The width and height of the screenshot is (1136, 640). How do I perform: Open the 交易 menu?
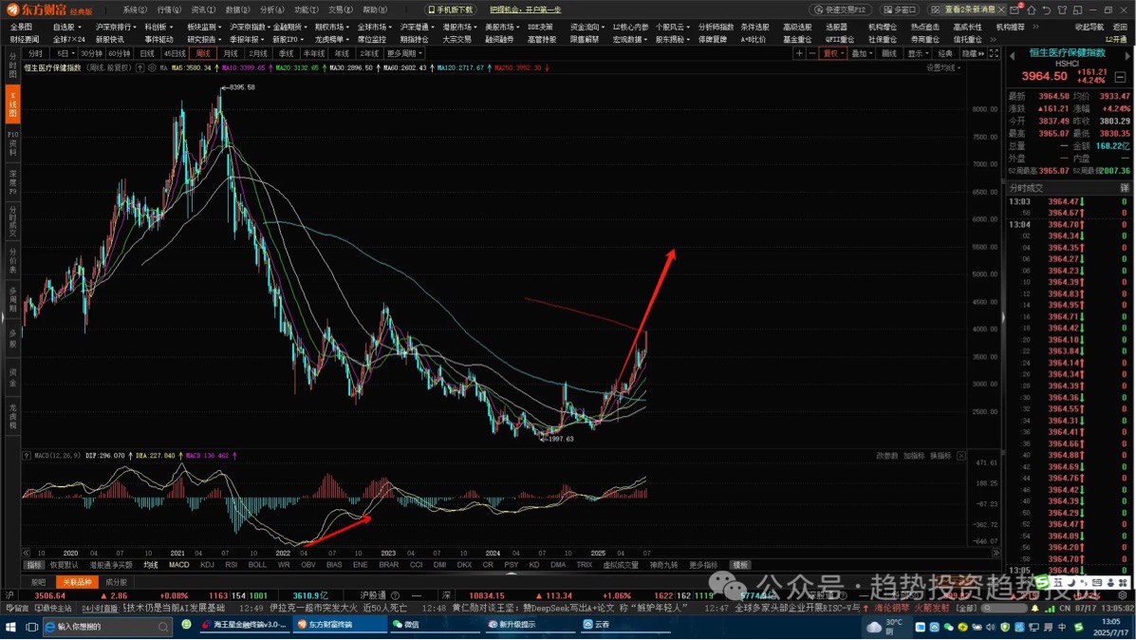341,9
